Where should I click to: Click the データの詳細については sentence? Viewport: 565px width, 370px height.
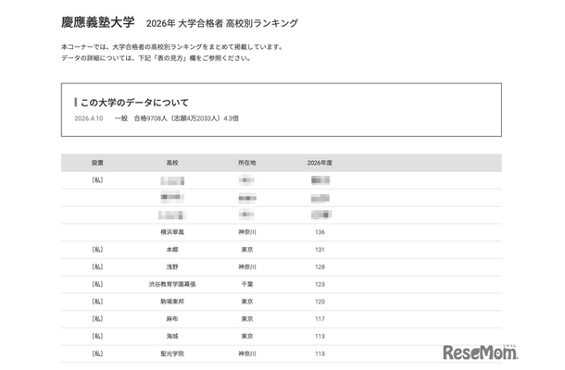click(x=156, y=58)
